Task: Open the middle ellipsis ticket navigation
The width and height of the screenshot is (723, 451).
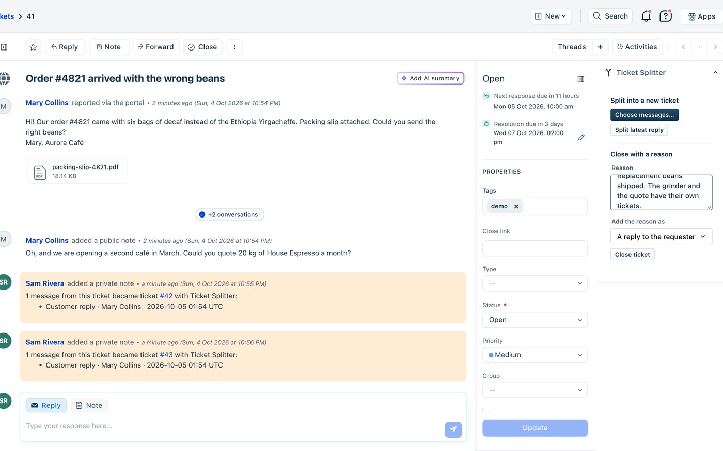Action: pyautogui.click(x=699, y=47)
